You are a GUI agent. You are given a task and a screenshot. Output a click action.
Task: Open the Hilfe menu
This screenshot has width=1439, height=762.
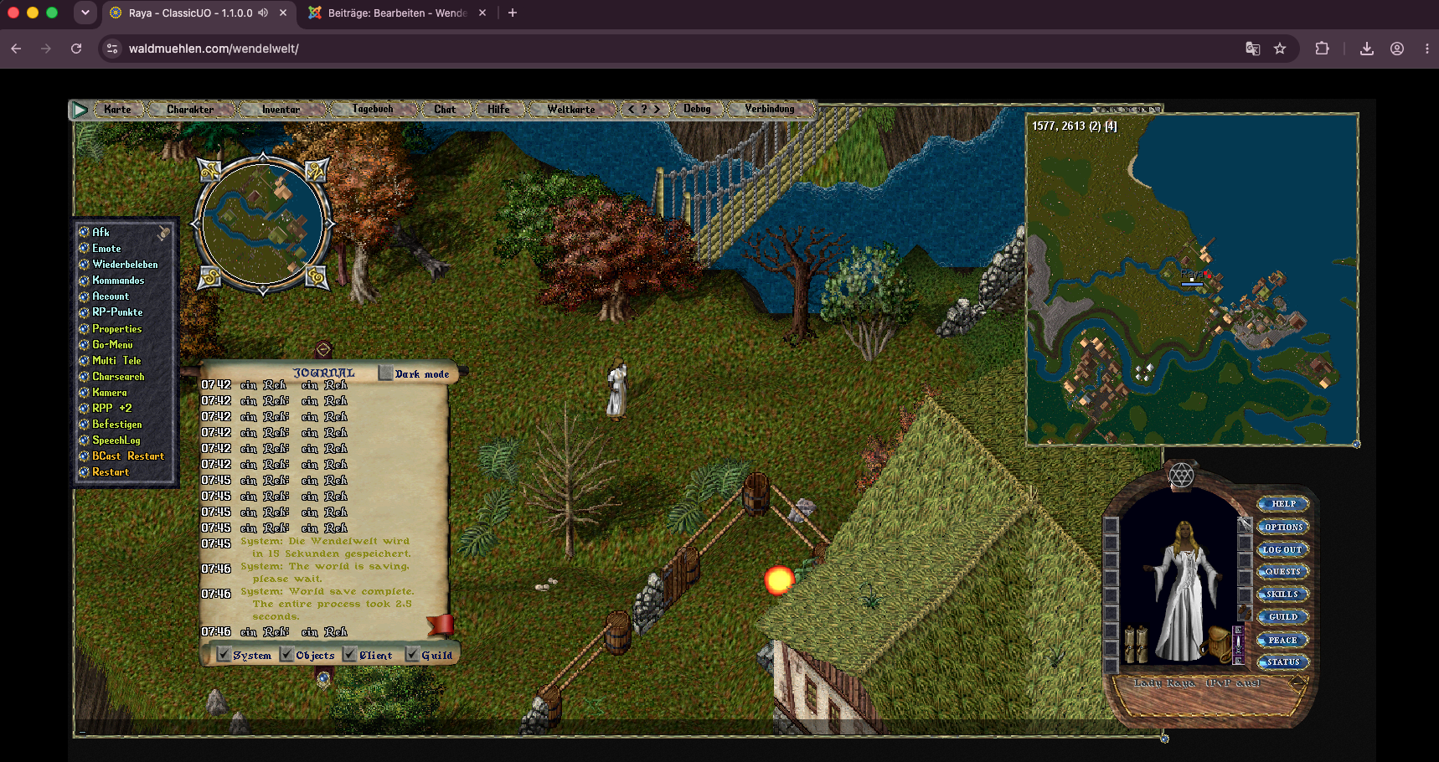[498, 110]
